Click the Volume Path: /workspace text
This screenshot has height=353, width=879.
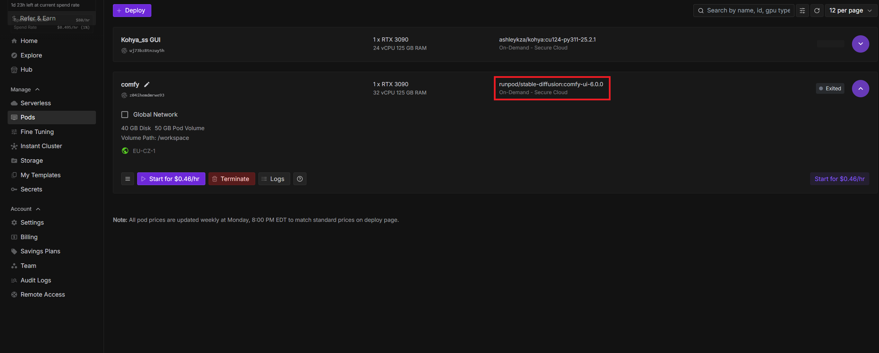(x=155, y=138)
